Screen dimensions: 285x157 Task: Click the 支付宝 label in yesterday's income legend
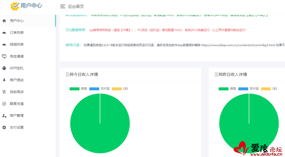tap(254, 89)
